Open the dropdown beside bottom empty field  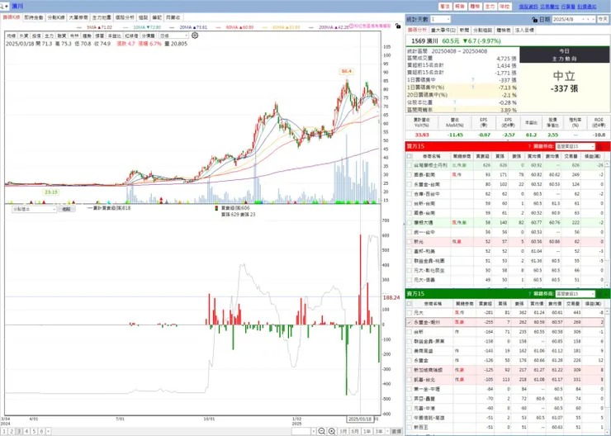(313, 431)
